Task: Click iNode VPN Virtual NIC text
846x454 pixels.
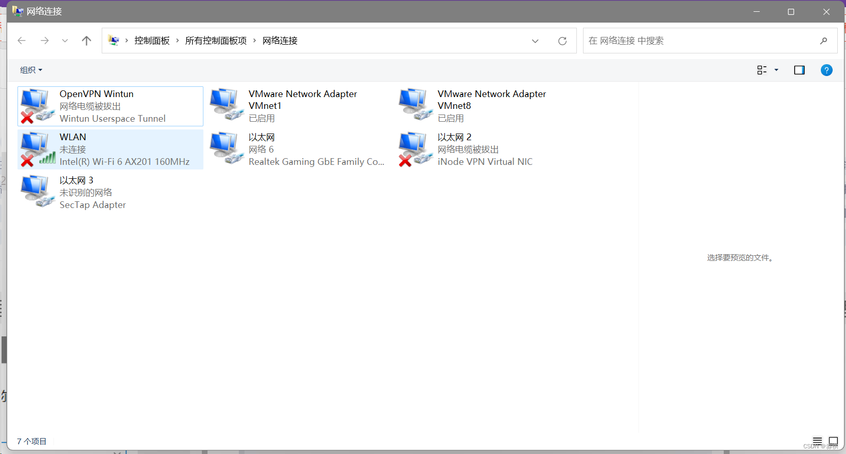Action: (485, 162)
